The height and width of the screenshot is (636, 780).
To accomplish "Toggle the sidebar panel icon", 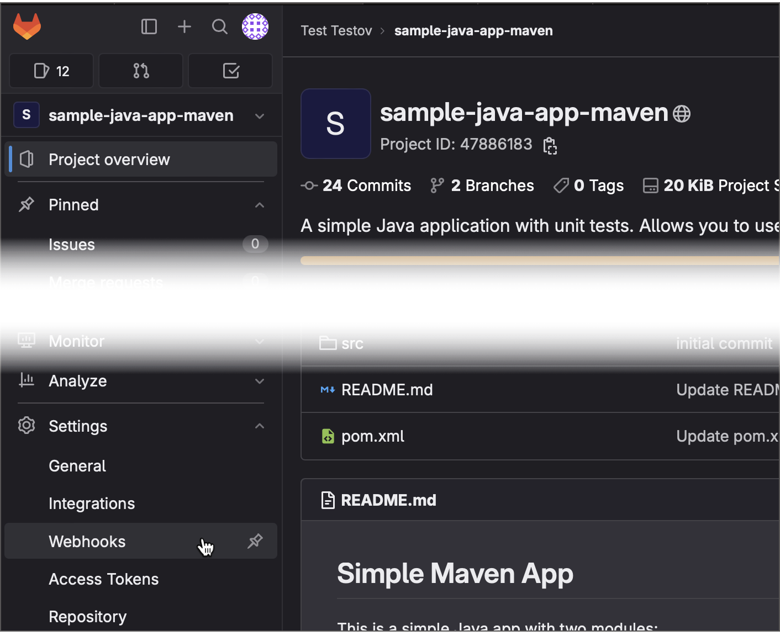I will coord(149,26).
